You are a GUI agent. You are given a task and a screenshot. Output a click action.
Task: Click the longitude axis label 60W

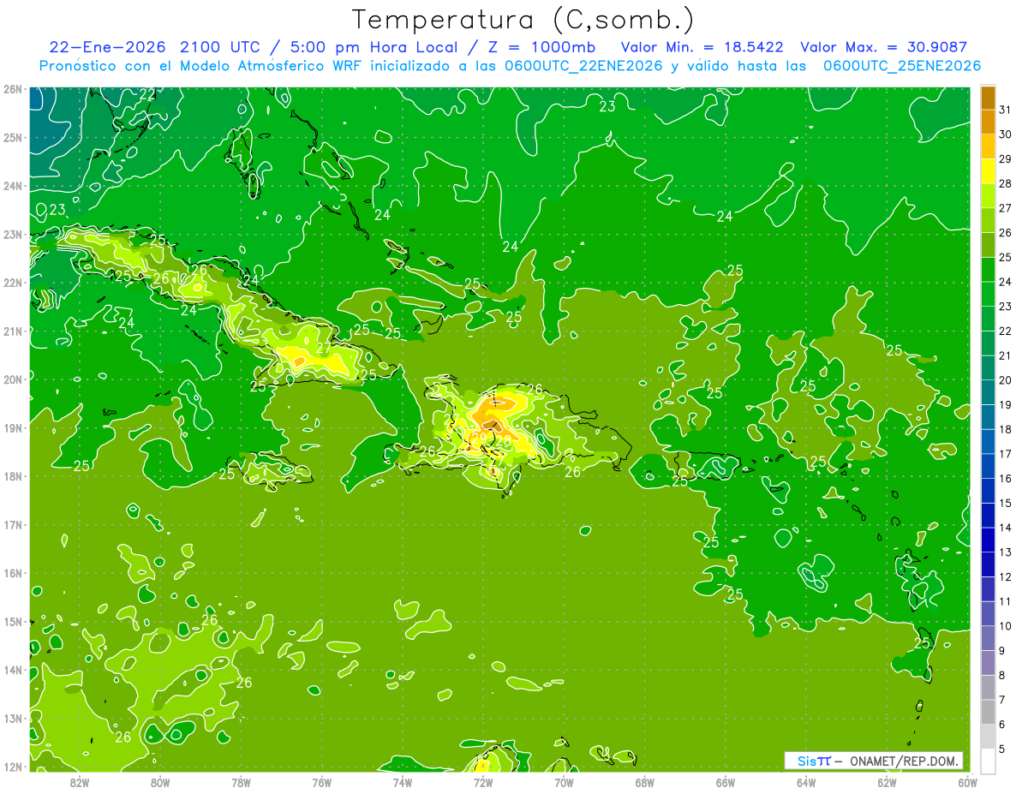[967, 782]
